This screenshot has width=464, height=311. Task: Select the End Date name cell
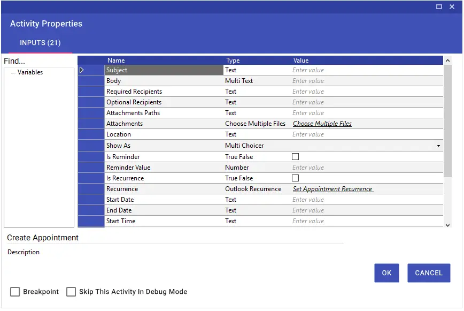point(164,210)
